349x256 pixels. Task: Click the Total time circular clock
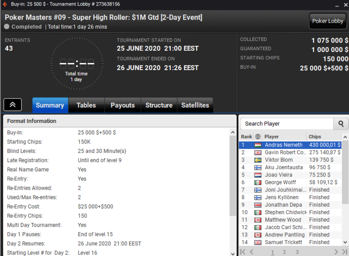point(77,64)
